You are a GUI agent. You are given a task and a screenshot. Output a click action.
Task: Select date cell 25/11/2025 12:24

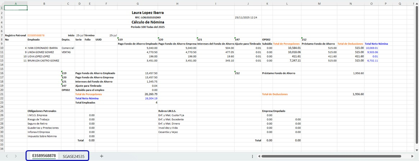[246, 17]
